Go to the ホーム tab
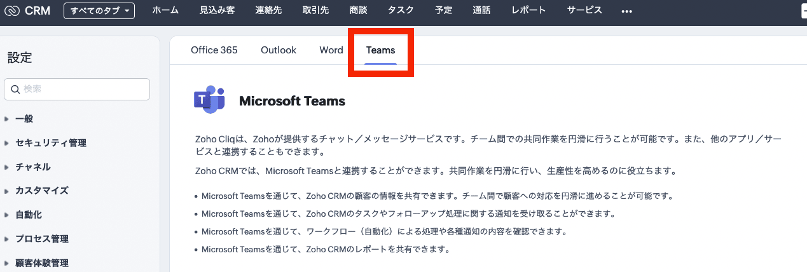The image size is (807, 272). point(166,10)
